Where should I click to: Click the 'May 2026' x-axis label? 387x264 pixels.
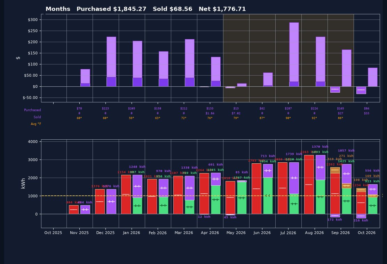[236, 233]
